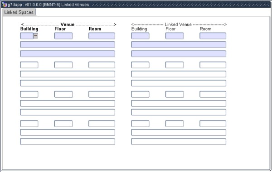Screen dimensions: 272x172
Task: Select the third record's Linked Venue Floor field
Action: [x=175, y=95]
